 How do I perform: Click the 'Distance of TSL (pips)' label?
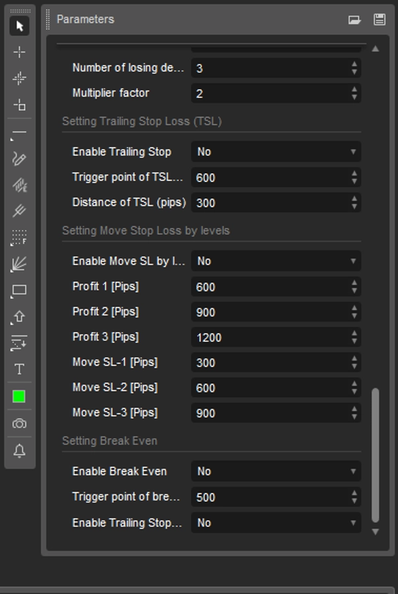point(129,203)
